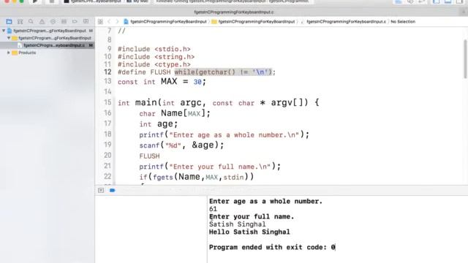Click 'char Name[MAX];' declaration
This screenshot has width=468, height=263.
(x=175, y=113)
